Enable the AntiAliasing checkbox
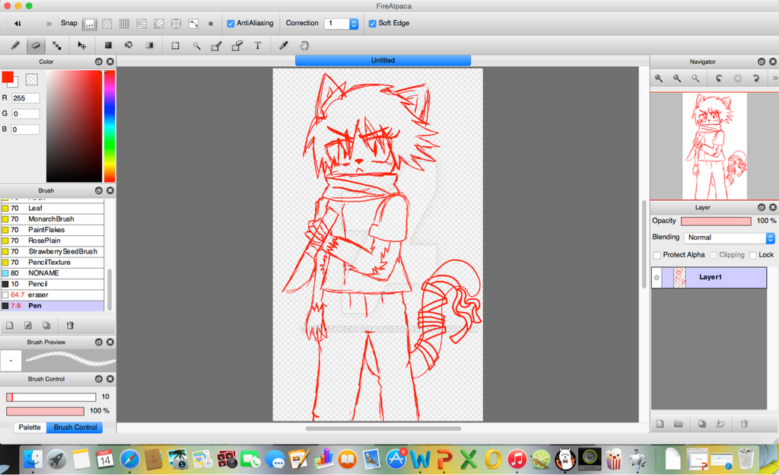This screenshot has height=475, width=779. coord(231,23)
